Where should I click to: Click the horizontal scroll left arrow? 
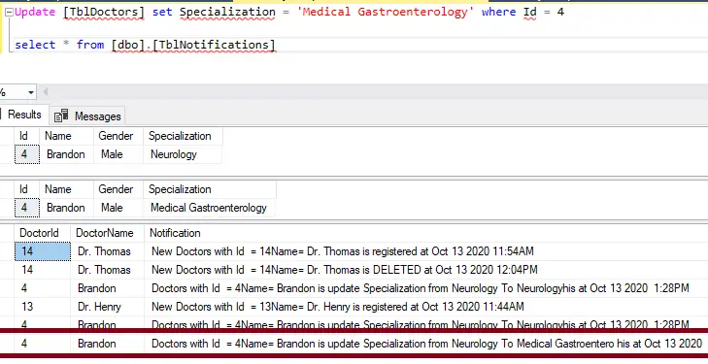click(45, 92)
